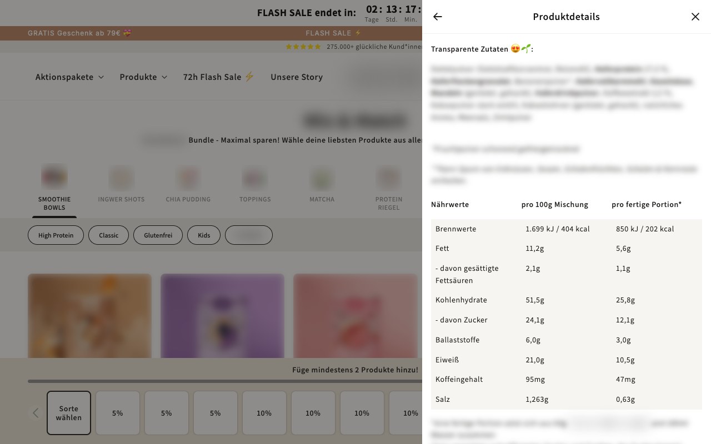Click the Transparente Zutaten heading
The image size is (711, 444).
[482, 49]
